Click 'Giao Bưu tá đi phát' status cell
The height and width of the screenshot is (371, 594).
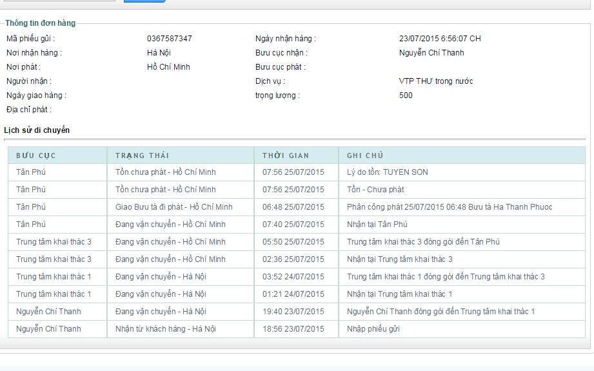pyautogui.click(x=173, y=207)
